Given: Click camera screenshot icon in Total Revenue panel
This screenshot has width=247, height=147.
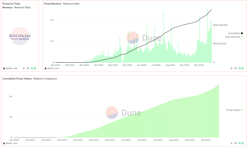Looking at the screenshot, I should click(28, 68).
